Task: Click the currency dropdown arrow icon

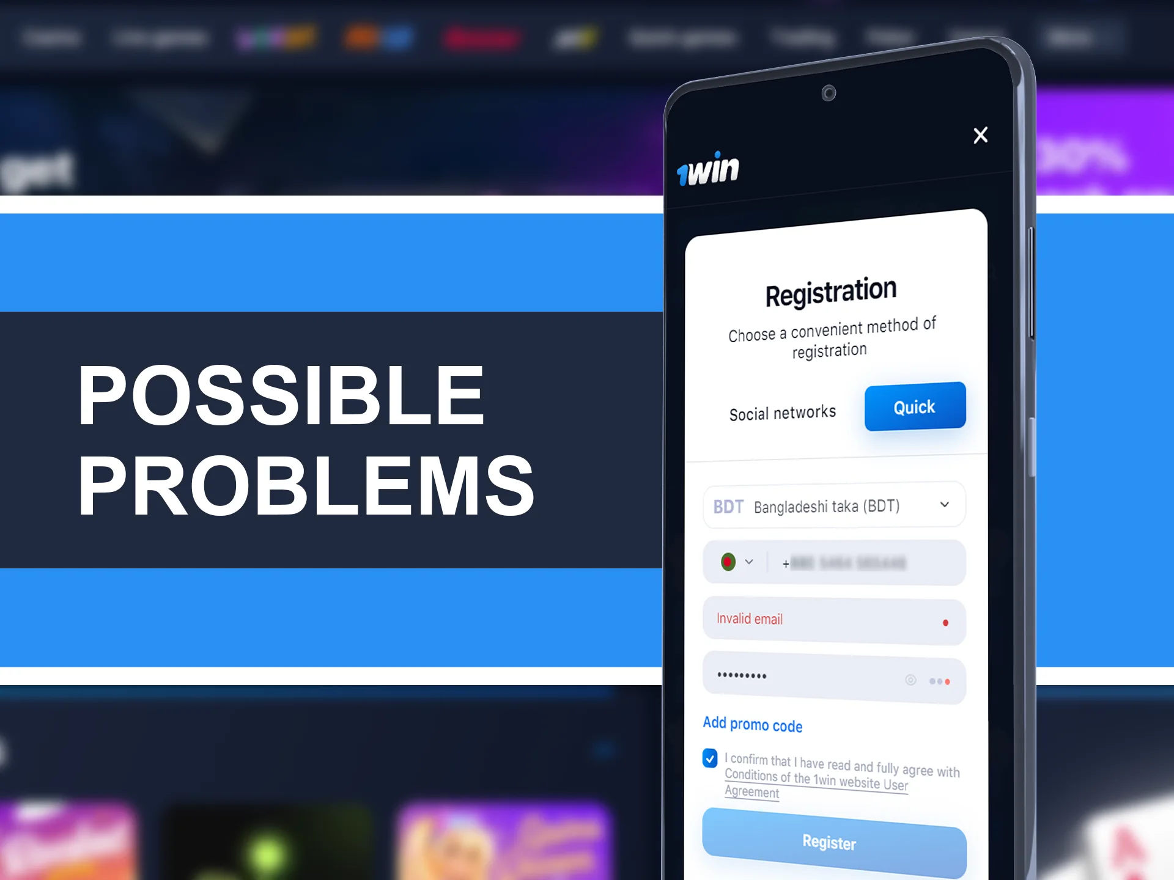Action: [947, 505]
